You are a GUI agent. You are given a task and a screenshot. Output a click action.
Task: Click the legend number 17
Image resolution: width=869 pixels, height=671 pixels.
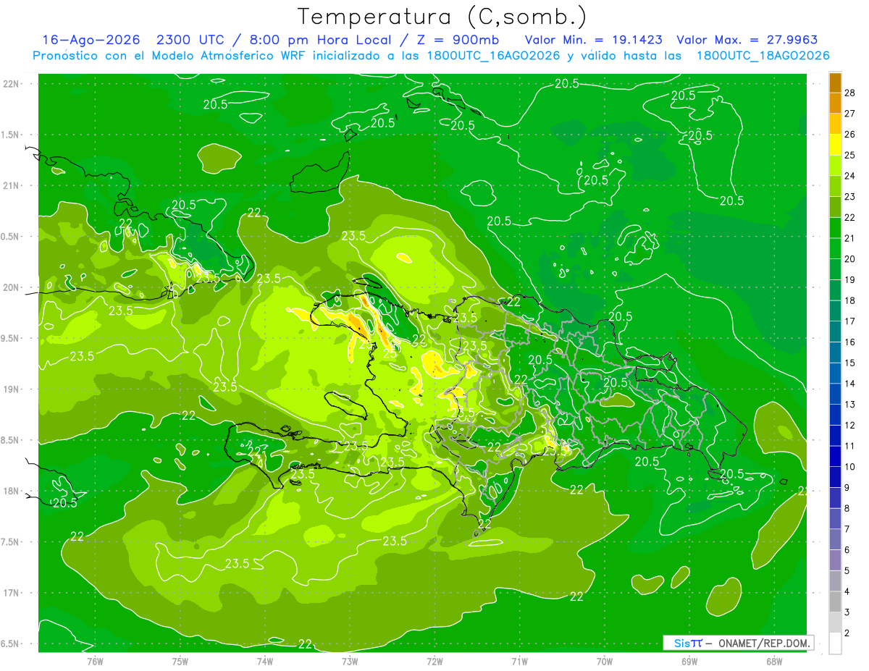click(850, 321)
